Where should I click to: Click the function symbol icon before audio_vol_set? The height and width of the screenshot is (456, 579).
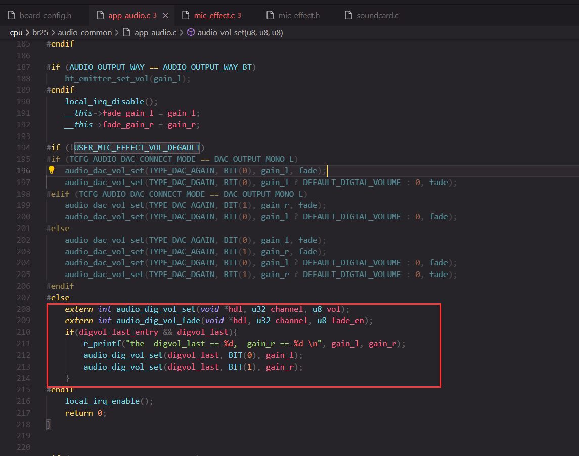[191, 32]
